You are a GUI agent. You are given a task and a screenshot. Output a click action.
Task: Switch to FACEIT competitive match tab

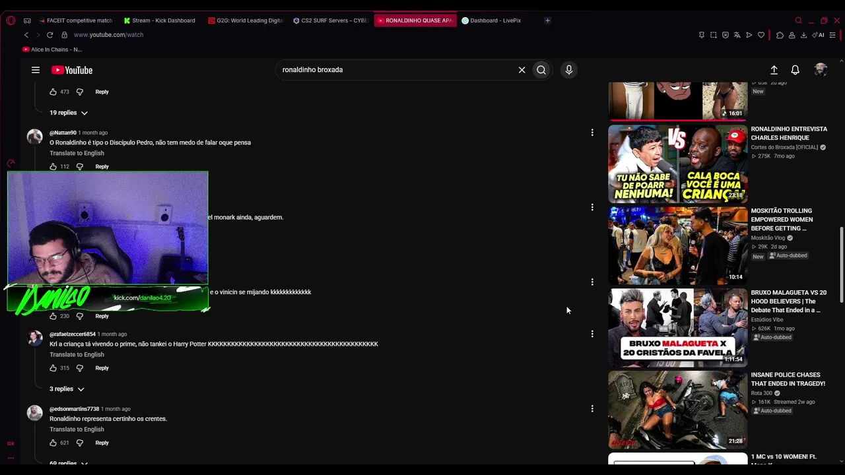pos(76,20)
